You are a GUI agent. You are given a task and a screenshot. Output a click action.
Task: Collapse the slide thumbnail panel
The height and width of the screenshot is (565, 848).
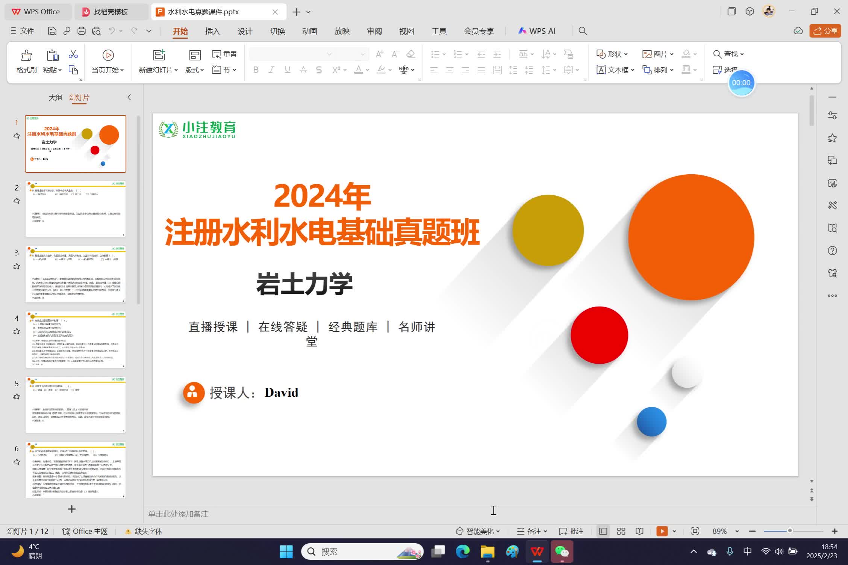pyautogui.click(x=129, y=98)
